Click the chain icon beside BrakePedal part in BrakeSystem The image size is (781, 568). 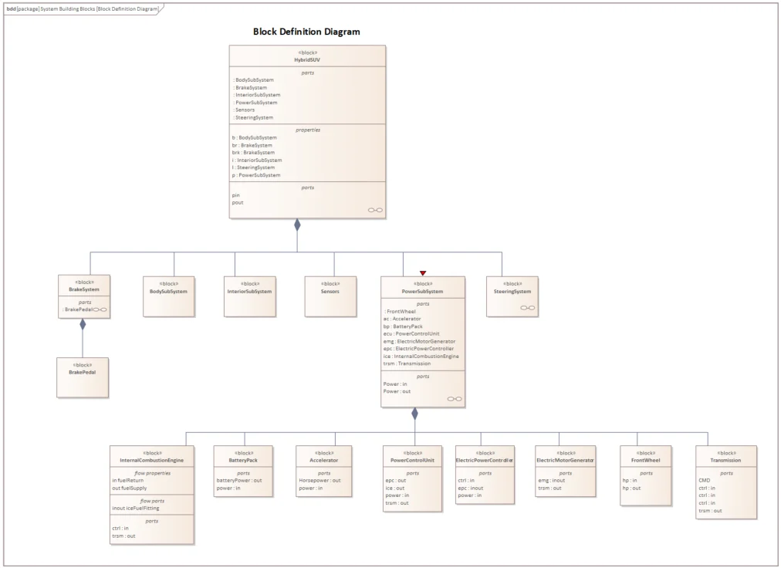(x=100, y=308)
